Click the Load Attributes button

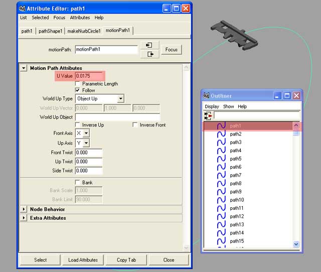[83, 260]
